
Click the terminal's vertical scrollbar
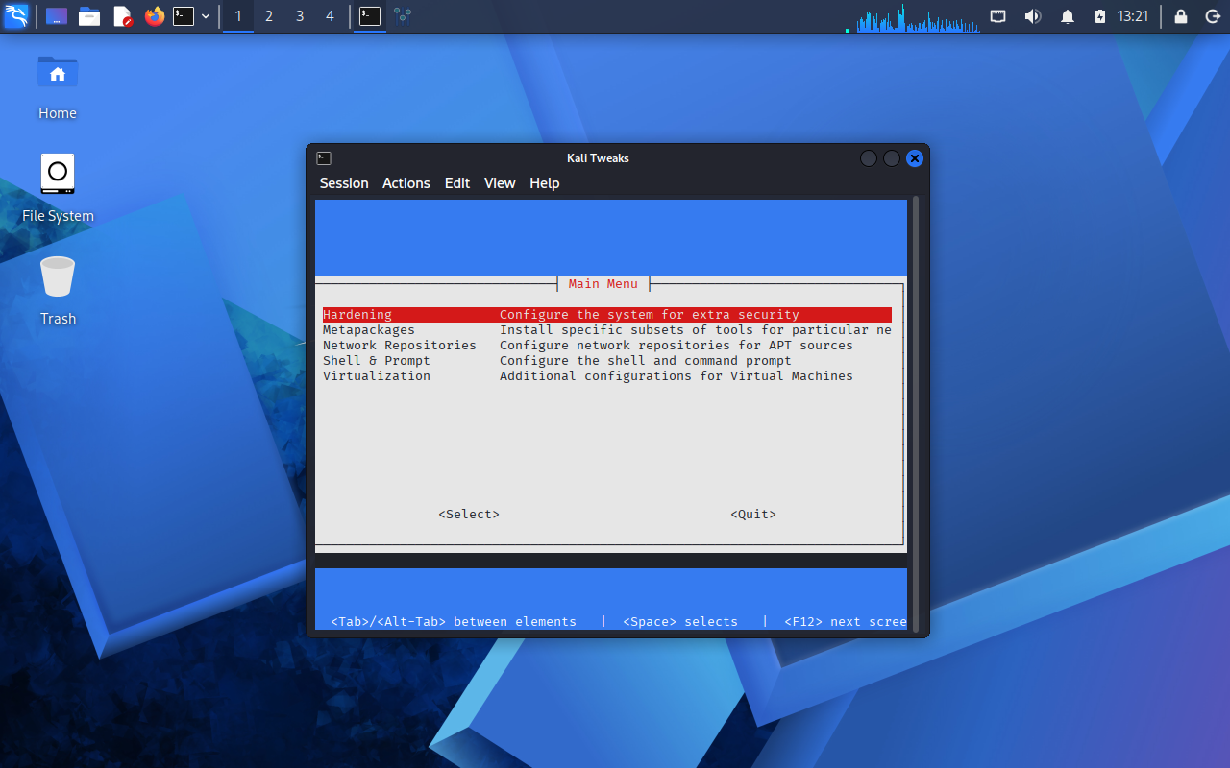click(x=915, y=415)
